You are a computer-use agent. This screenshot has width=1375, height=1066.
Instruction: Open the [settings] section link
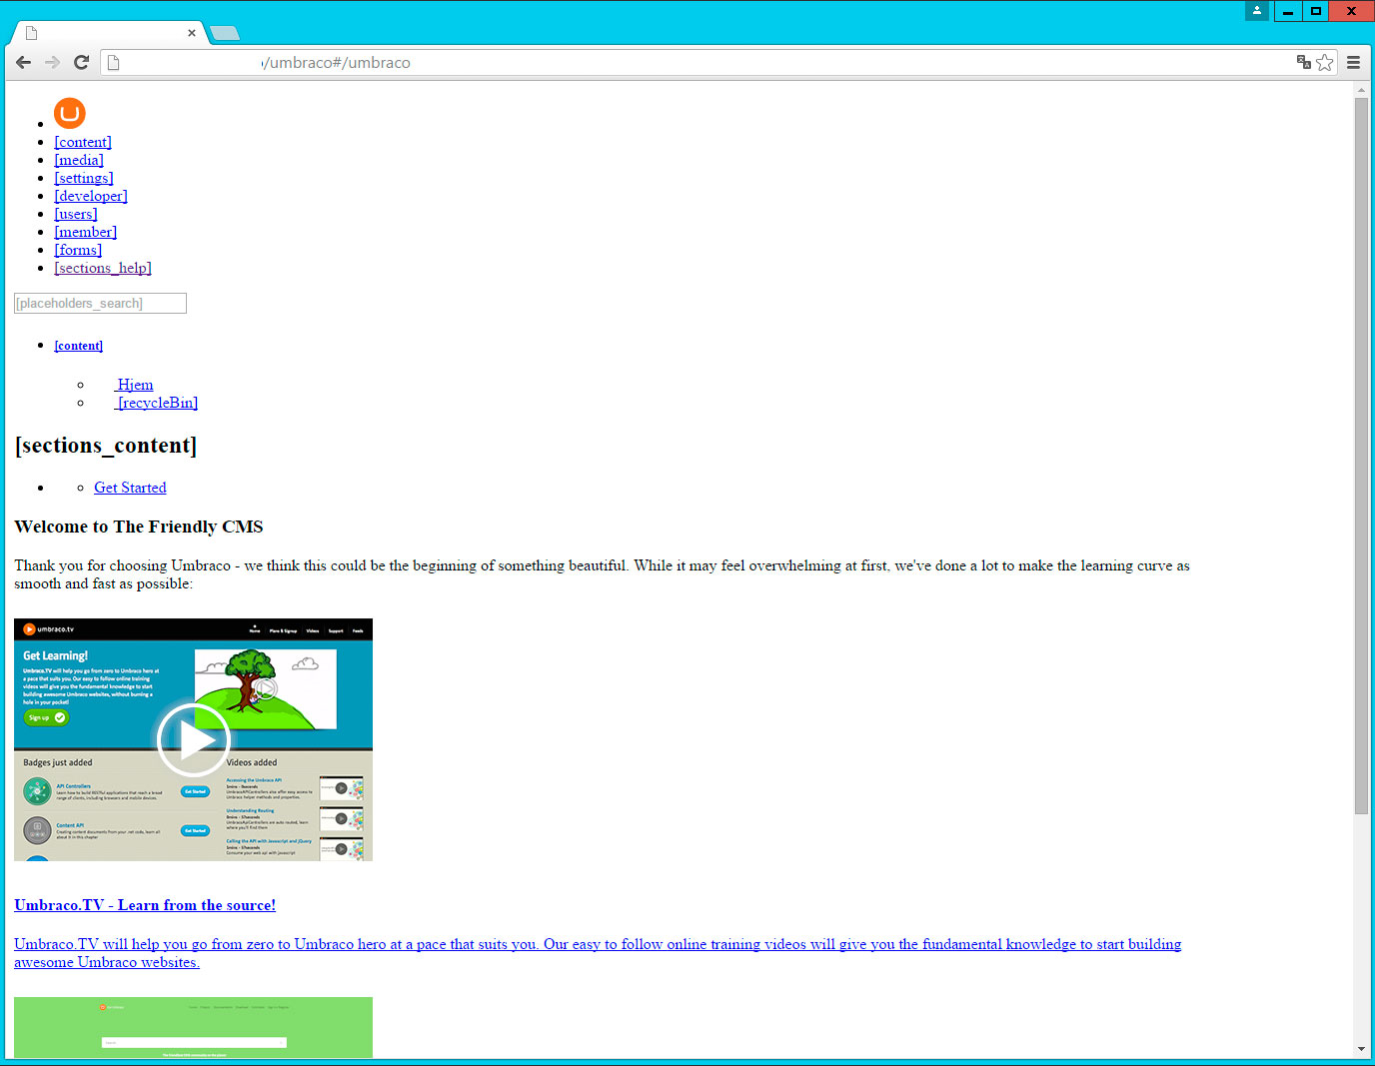coord(84,178)
